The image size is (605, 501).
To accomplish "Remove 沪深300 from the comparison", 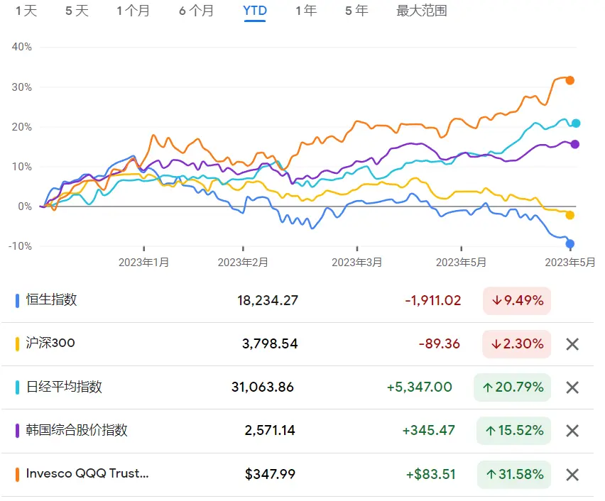I will click(x=572, y=344).
